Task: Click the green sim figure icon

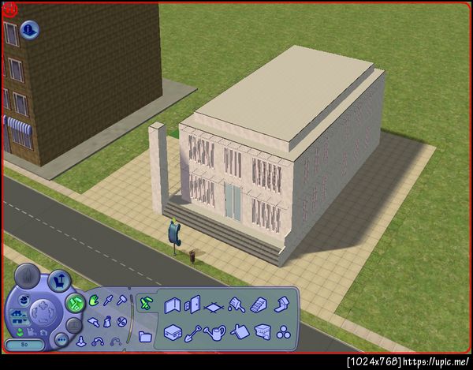Action: (x=20, y=332)
